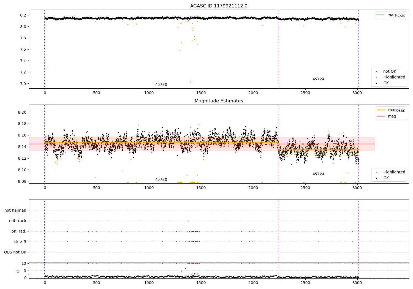Click the '45724' label in top panel
This screenshot has height=289, width=413.
coord(318,79)
